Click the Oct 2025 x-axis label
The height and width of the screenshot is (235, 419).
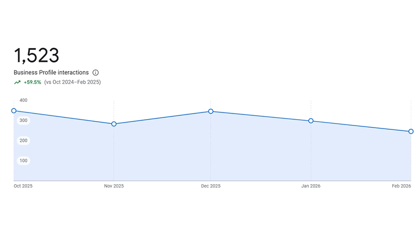click(x=23, y=186)
